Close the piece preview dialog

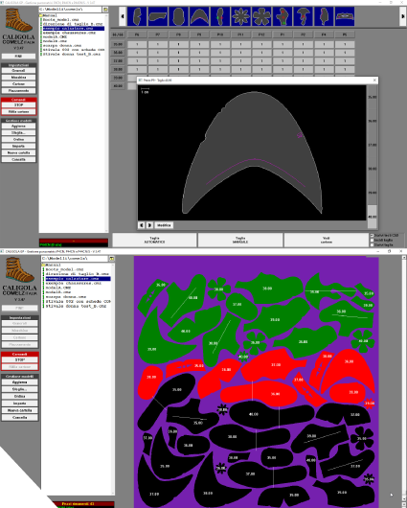tap(374, 80)
